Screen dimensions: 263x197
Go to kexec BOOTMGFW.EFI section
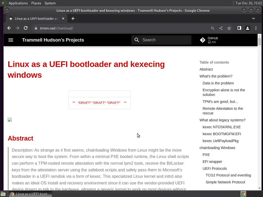pos(222,134)
